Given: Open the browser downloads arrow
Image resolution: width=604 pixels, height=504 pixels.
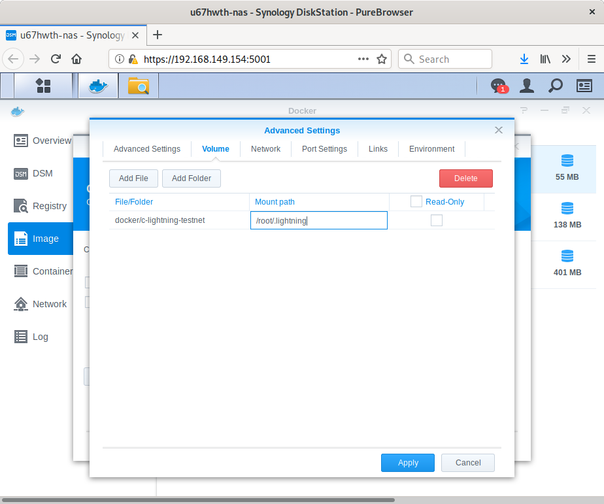Looking at the screenshot, I should (x=524, y=59).
